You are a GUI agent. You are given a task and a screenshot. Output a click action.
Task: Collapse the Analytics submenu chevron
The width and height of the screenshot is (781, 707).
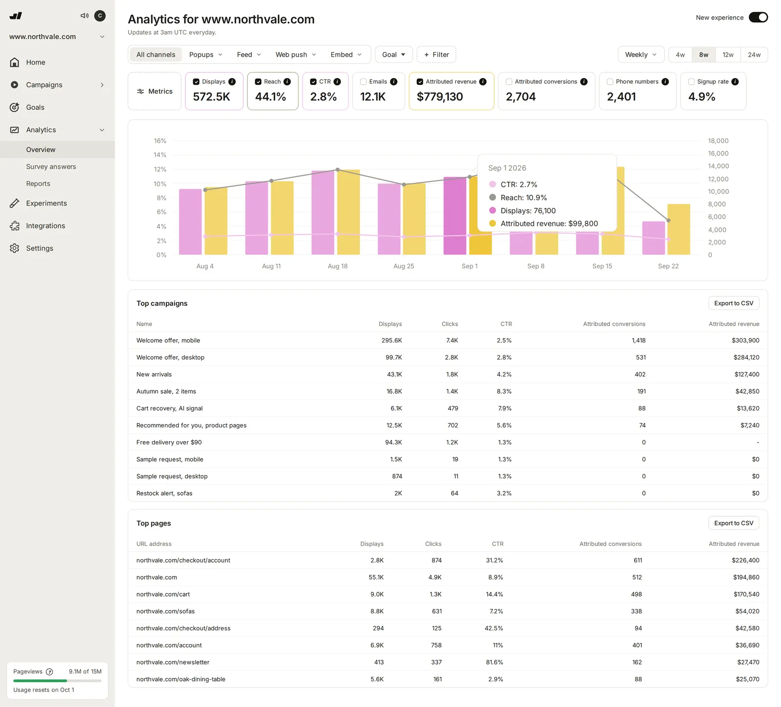tap(102, 130)
